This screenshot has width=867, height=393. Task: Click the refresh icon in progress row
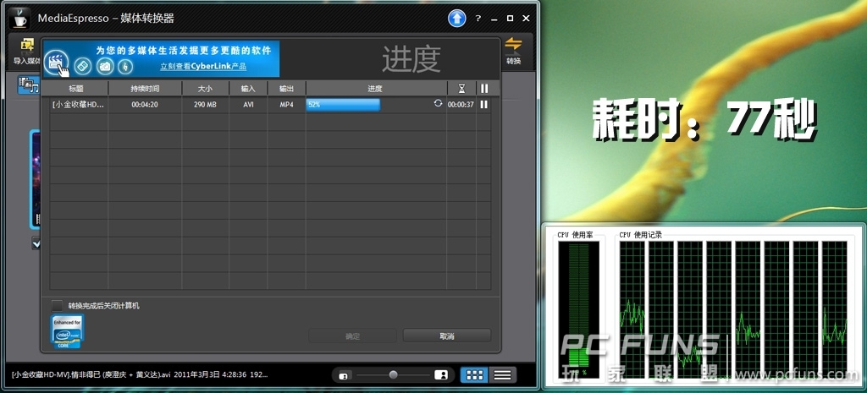tap(438, 104)
